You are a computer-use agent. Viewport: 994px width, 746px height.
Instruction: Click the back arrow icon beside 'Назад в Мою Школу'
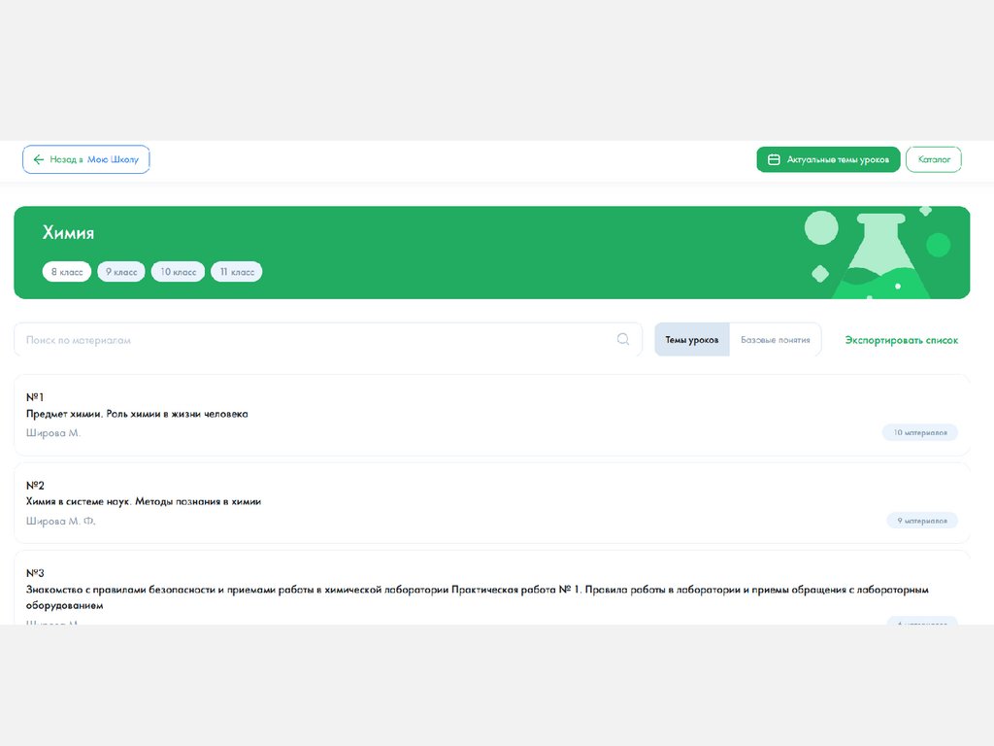[39, 160]
